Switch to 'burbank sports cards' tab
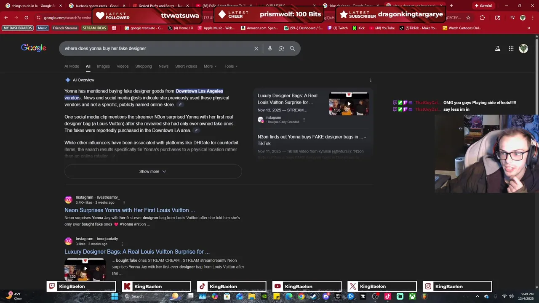This screenshot has width=539, height=303. (x=96, y=6)
